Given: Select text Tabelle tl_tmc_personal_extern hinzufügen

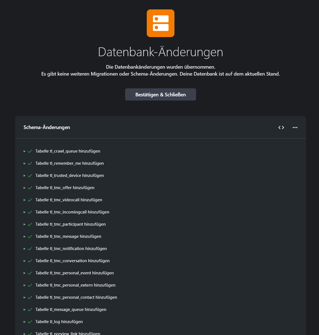Looking at the screenshot, I should pos(75,285).
